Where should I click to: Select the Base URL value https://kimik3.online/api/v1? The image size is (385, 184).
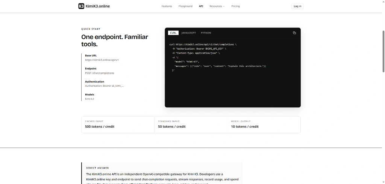click(102, 60)
